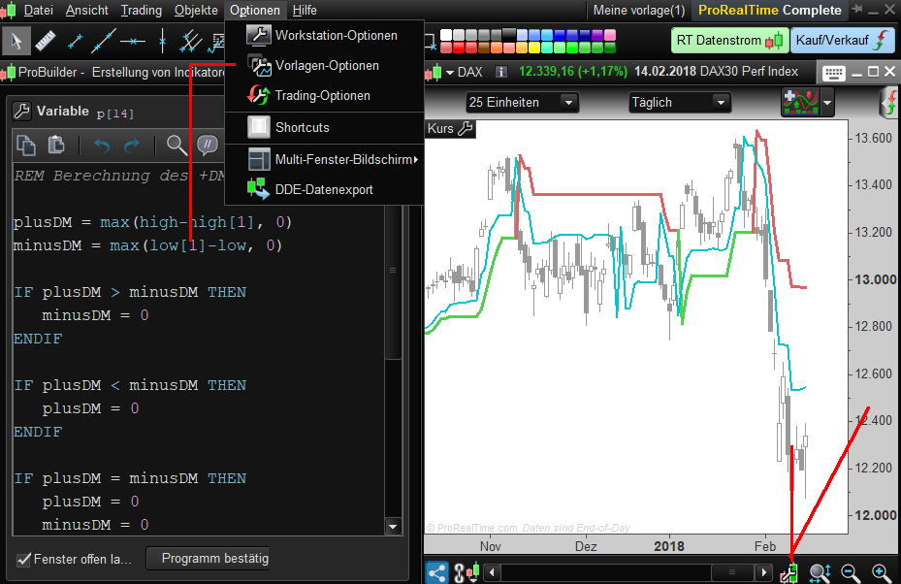The height and width of the screenshot is (584, 901).
Task: Choose the line segment drawing tool
Action: [75, 41]
